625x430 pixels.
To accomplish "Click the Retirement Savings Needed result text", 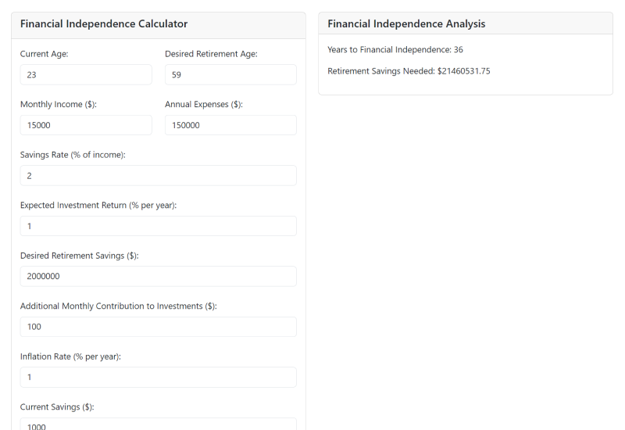I will point(409,71).
